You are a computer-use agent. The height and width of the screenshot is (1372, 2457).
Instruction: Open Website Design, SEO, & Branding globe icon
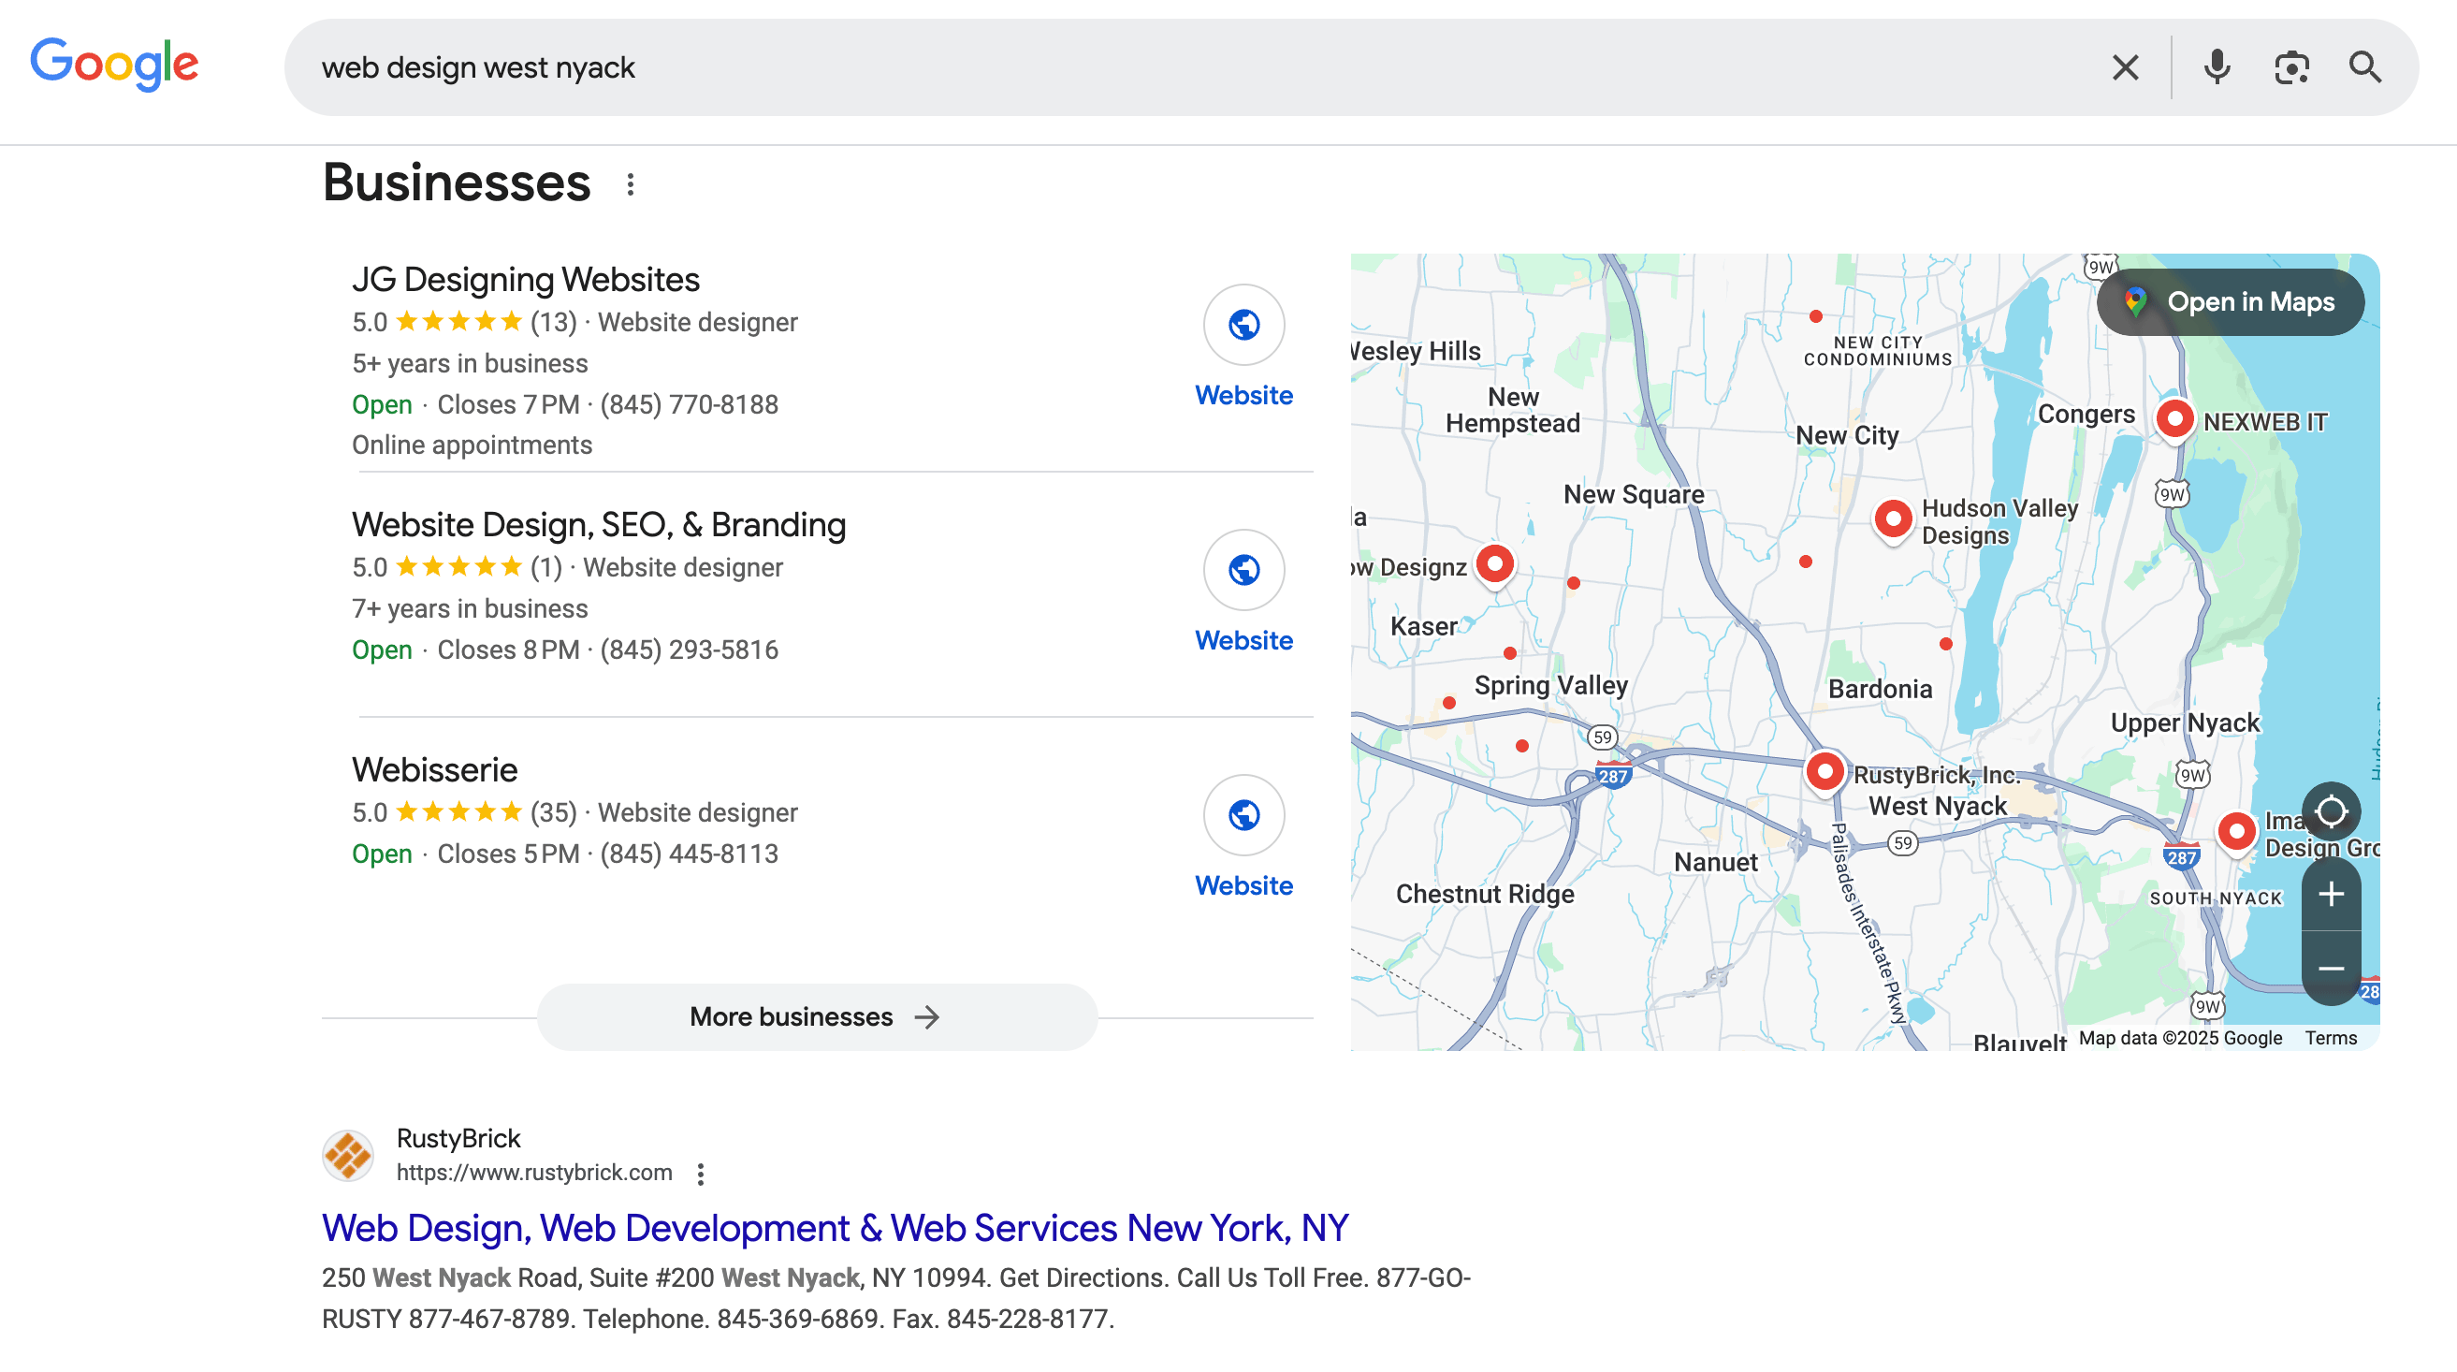pos(1243,570)
